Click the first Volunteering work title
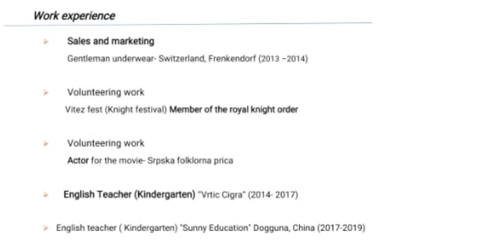This screenshot has height=240, width=488. 106,93
